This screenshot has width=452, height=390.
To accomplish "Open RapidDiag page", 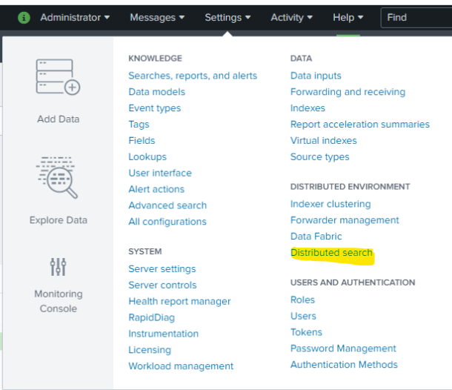I will (152, 317).
